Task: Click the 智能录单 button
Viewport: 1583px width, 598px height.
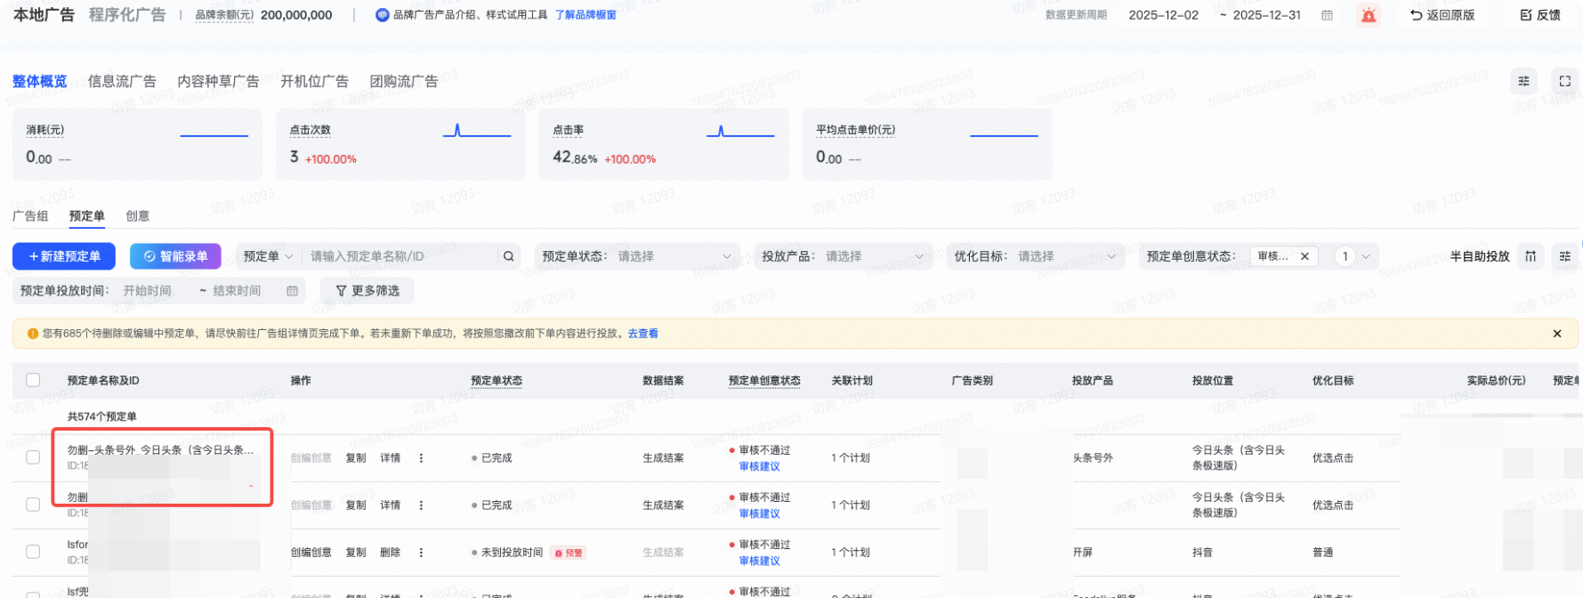Action: pyautogui.click(x=175, y=256)
